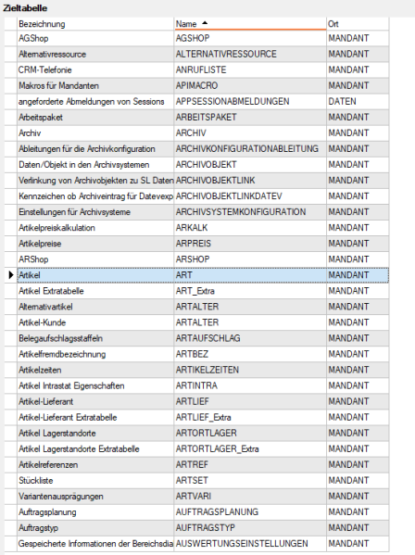
Task: Select the MANDANT cell in the ARTSET row
Action: tap(358, 480)
